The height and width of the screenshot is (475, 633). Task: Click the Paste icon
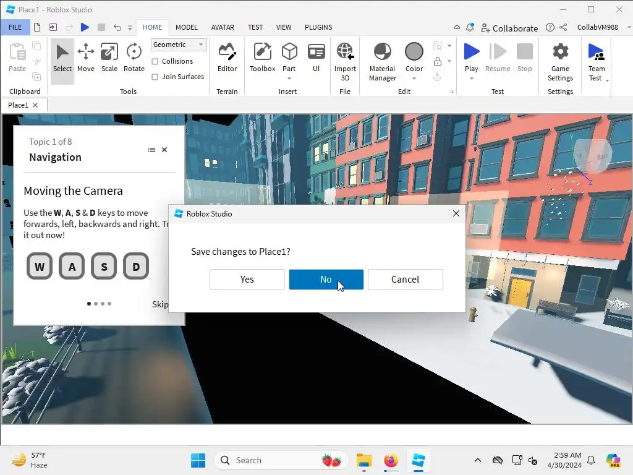click(x=17, y=52)
